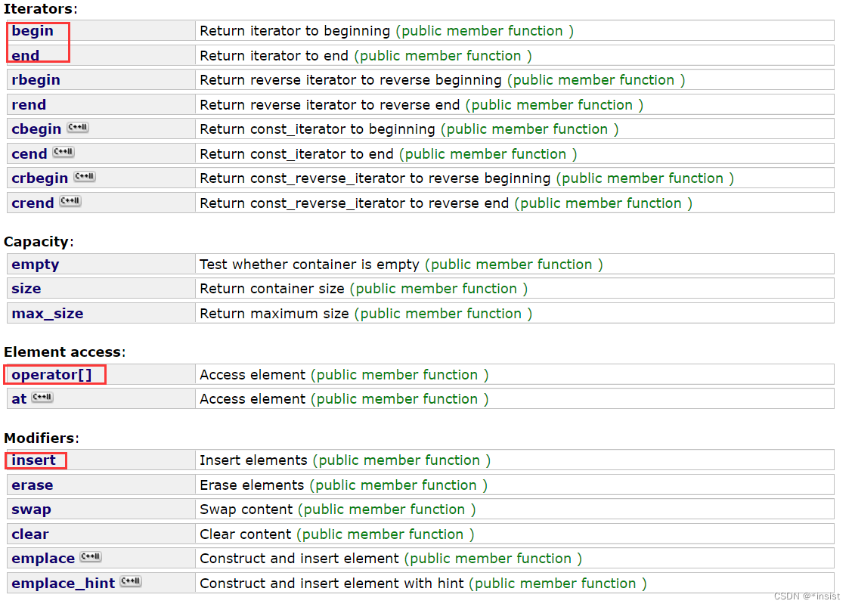Click 'Return reverse iterator to reverse end' text
The height and width of the screenshot is (607, 852).
pos(330,105)
